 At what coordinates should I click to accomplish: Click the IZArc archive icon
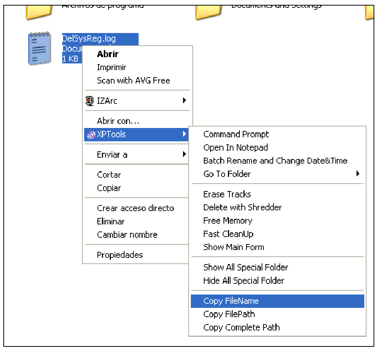coord(89,101)
